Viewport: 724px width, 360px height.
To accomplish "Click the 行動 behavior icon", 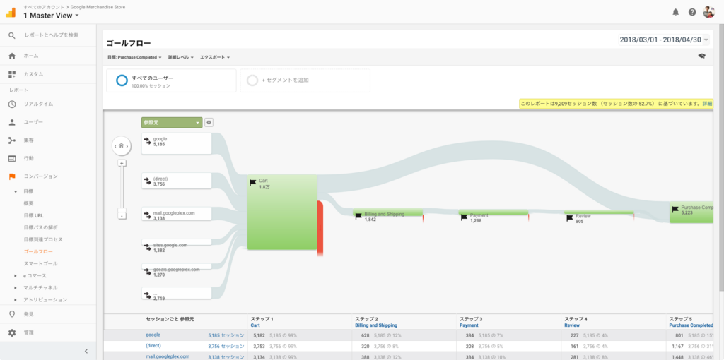I will 12,158.
